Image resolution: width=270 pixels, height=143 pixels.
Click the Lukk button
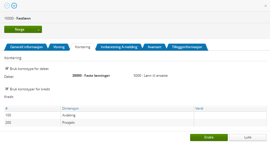coord(248,137)
